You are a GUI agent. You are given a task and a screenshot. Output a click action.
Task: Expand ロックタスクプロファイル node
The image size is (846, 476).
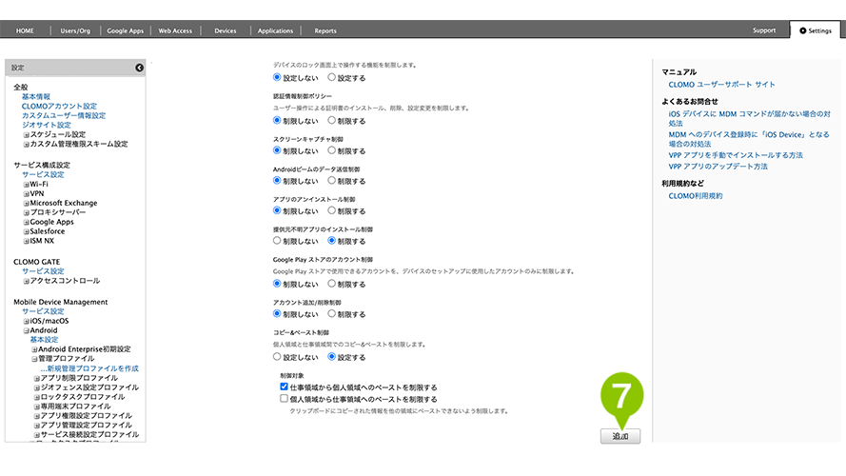pyautogui.click(x=37, y=397)
